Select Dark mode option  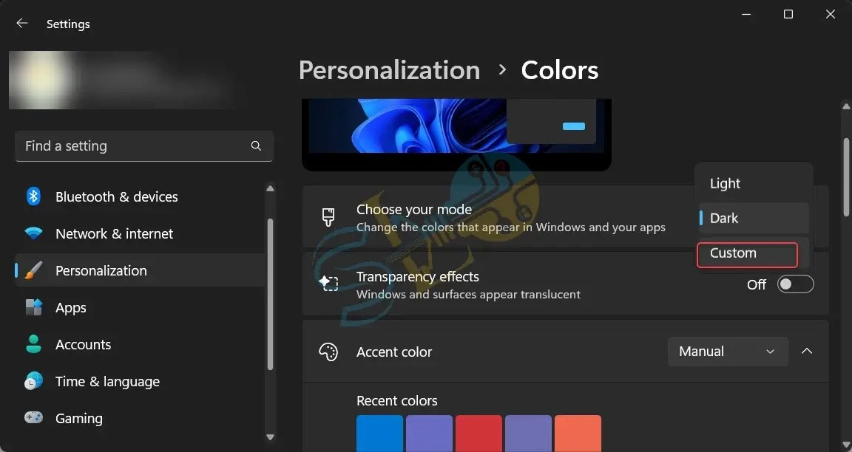click(x=754, y=218)
